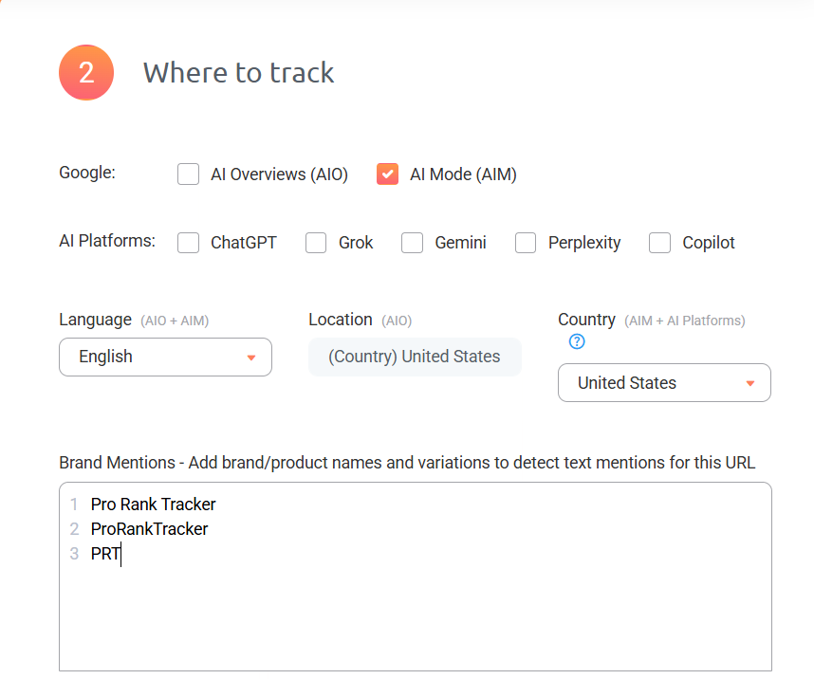This screenshot has width=814, height=679.
Task: Click the 'ProRankTracker' brand line
Action: click(x=149, y=529)
